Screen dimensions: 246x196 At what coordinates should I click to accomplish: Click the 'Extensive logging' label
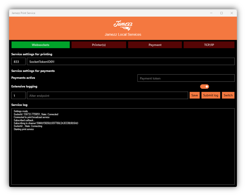(x=24, y=86)
